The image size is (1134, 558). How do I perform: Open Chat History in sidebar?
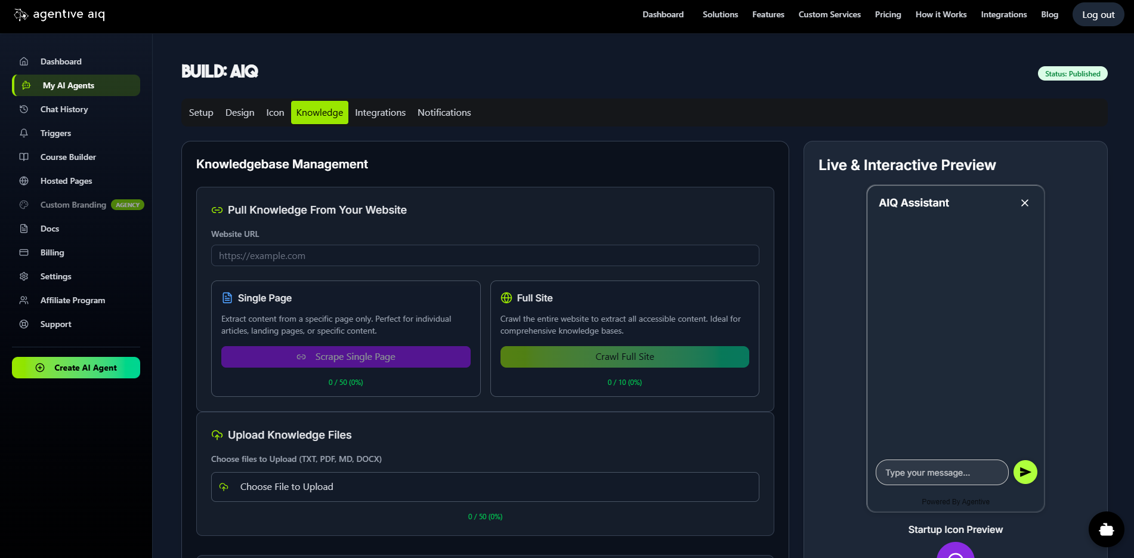click(x=64, y=109)
